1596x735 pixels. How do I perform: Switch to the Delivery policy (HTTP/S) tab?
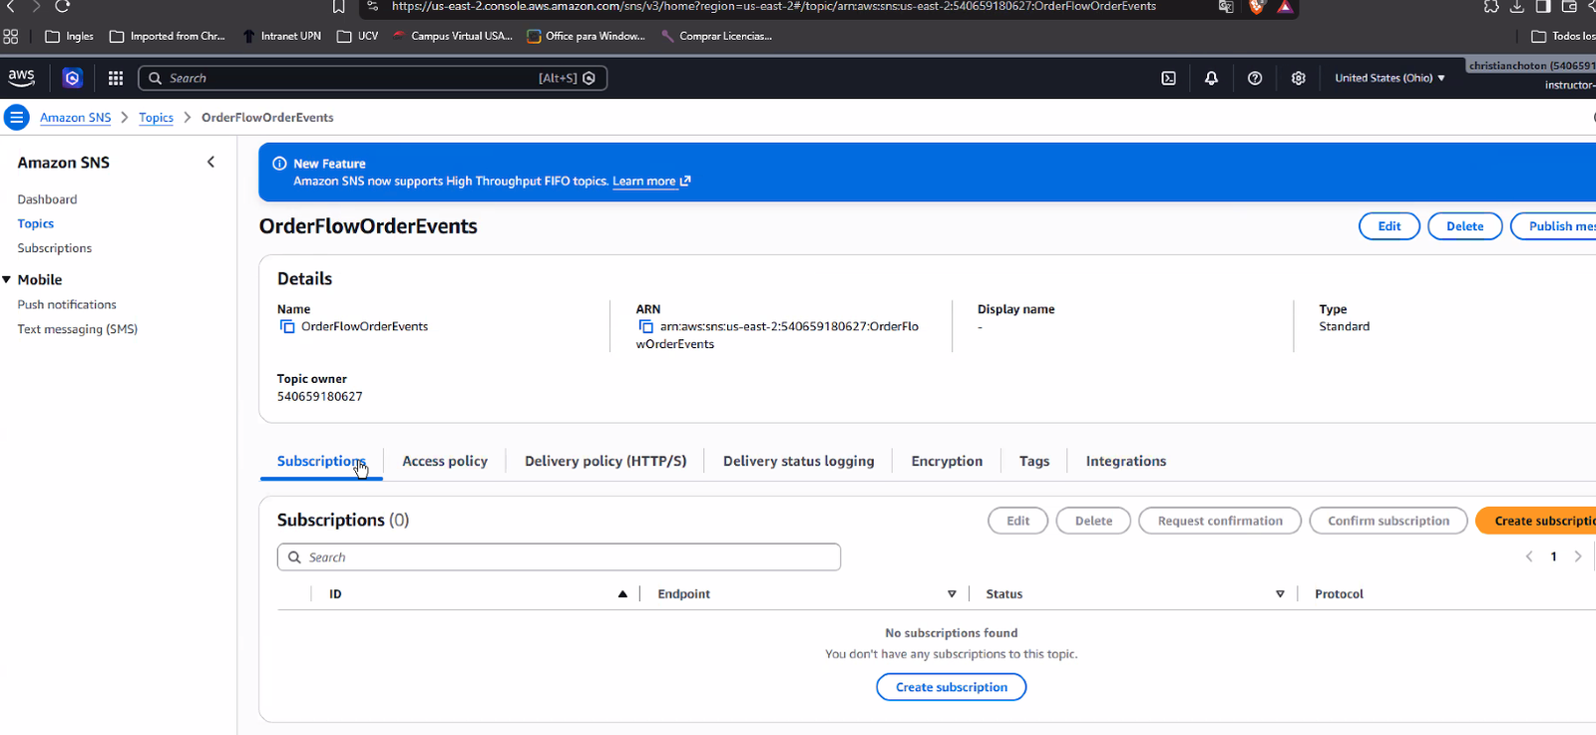605,461
